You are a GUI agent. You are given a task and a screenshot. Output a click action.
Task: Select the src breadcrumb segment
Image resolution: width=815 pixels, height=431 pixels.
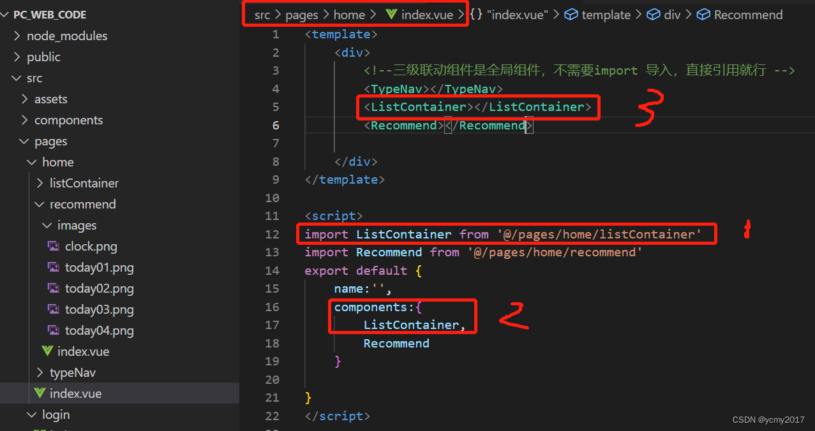[x=262, y=15]
